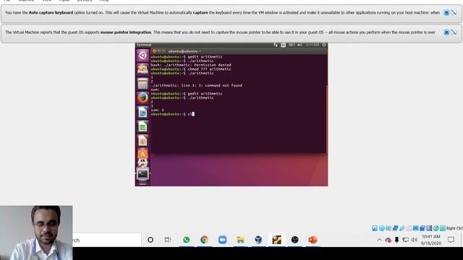Open the Windows Action Center
Viewport: 463px width, 260px height.
click(451, 240)
